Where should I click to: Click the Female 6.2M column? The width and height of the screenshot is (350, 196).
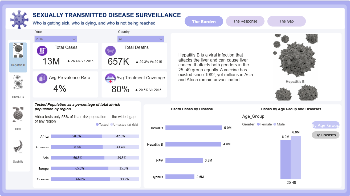click(x=286, y=160)
